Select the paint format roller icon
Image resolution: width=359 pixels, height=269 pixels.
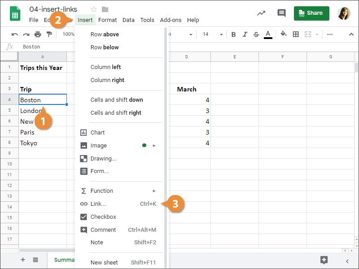tap(49, 35)
